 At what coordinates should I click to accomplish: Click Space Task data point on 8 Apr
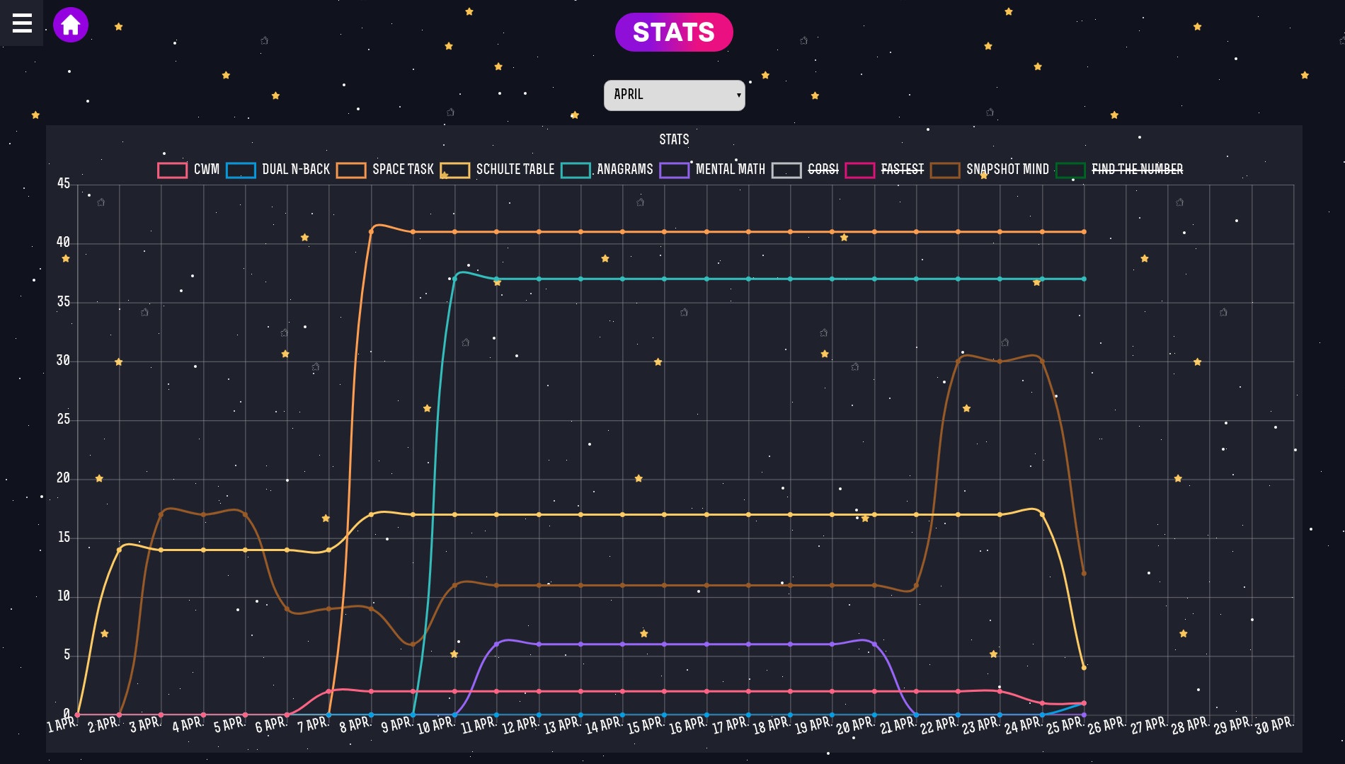pyautogui.click(x=371, y=232)
